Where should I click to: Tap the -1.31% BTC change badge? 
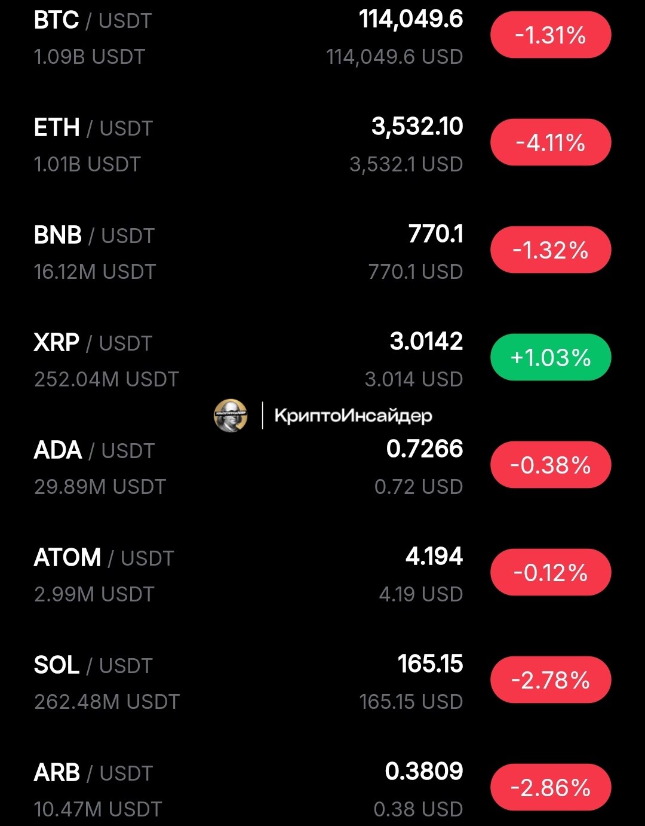pyautogui.click(x=551, y=35)
